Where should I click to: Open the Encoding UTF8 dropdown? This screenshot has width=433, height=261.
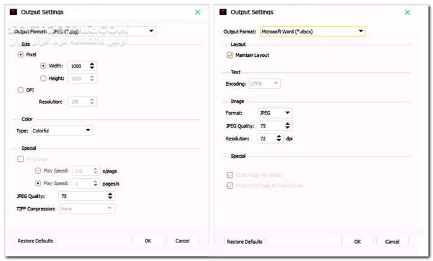265,83
